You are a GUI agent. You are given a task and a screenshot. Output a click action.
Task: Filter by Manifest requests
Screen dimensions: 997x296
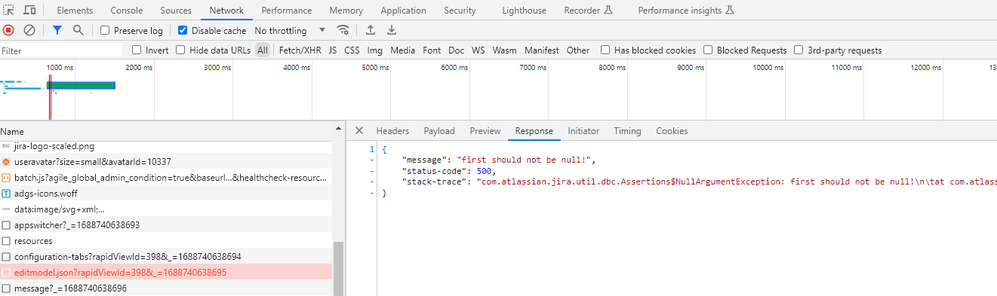coord(542,50)
